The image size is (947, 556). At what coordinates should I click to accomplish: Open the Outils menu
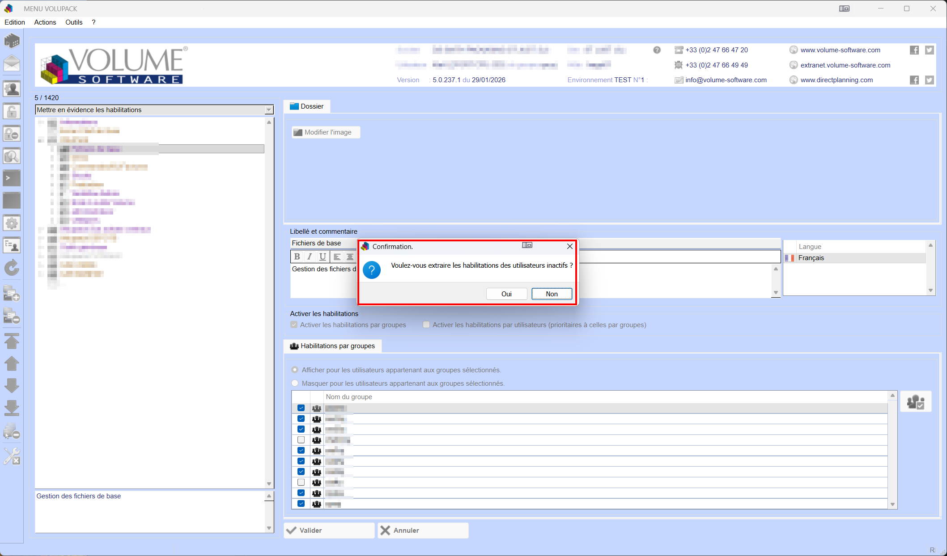74,22
